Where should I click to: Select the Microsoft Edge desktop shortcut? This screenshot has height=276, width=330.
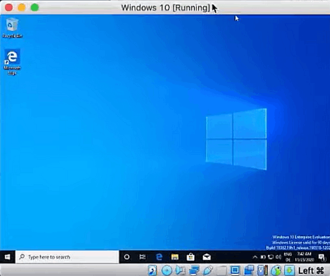point(12,62)
